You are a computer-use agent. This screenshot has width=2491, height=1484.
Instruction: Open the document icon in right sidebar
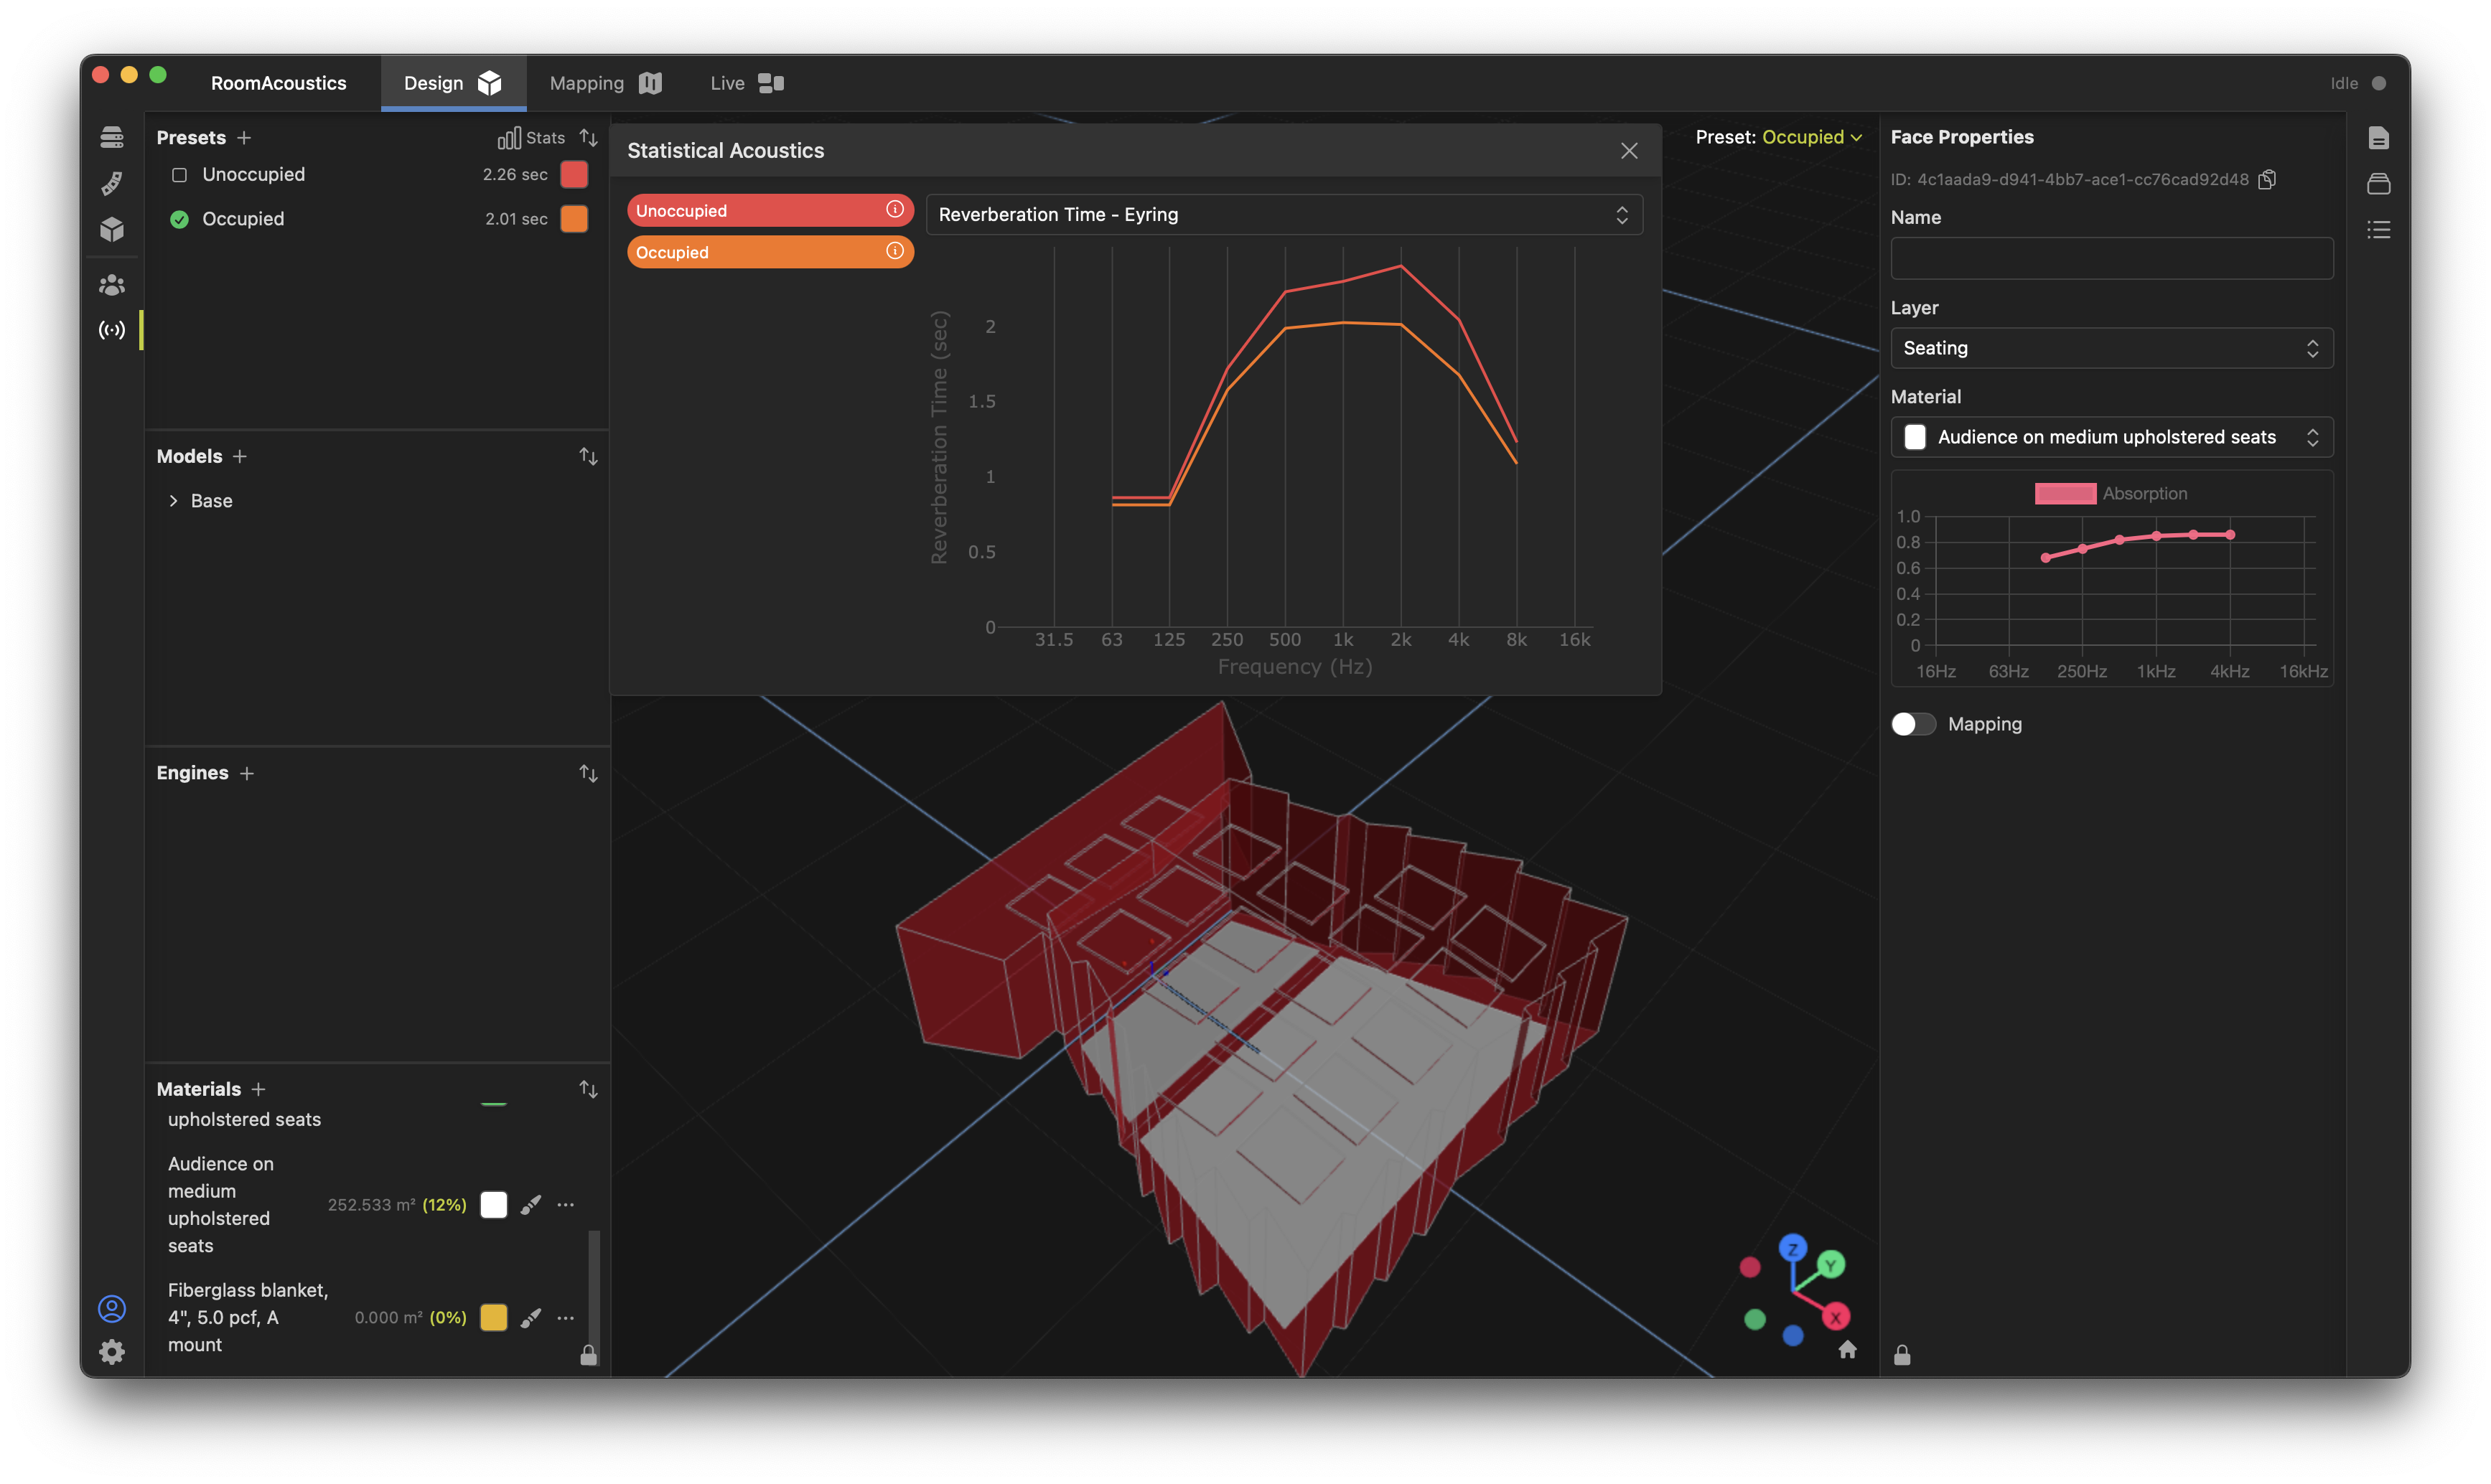point(2378,138)
